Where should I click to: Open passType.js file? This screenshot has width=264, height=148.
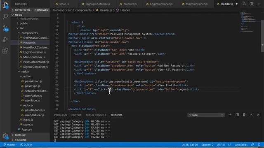click(x=33, y=86)
